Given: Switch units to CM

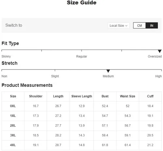Looking at the screenshot, I should (140, 25).
